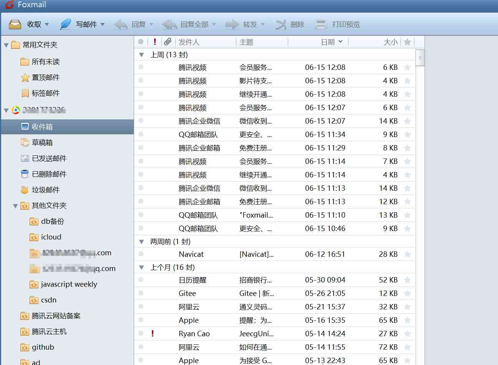Open the 转发 dropdown arrow
Viewport: 498px width, 365px height.
(x=263, y=25)
